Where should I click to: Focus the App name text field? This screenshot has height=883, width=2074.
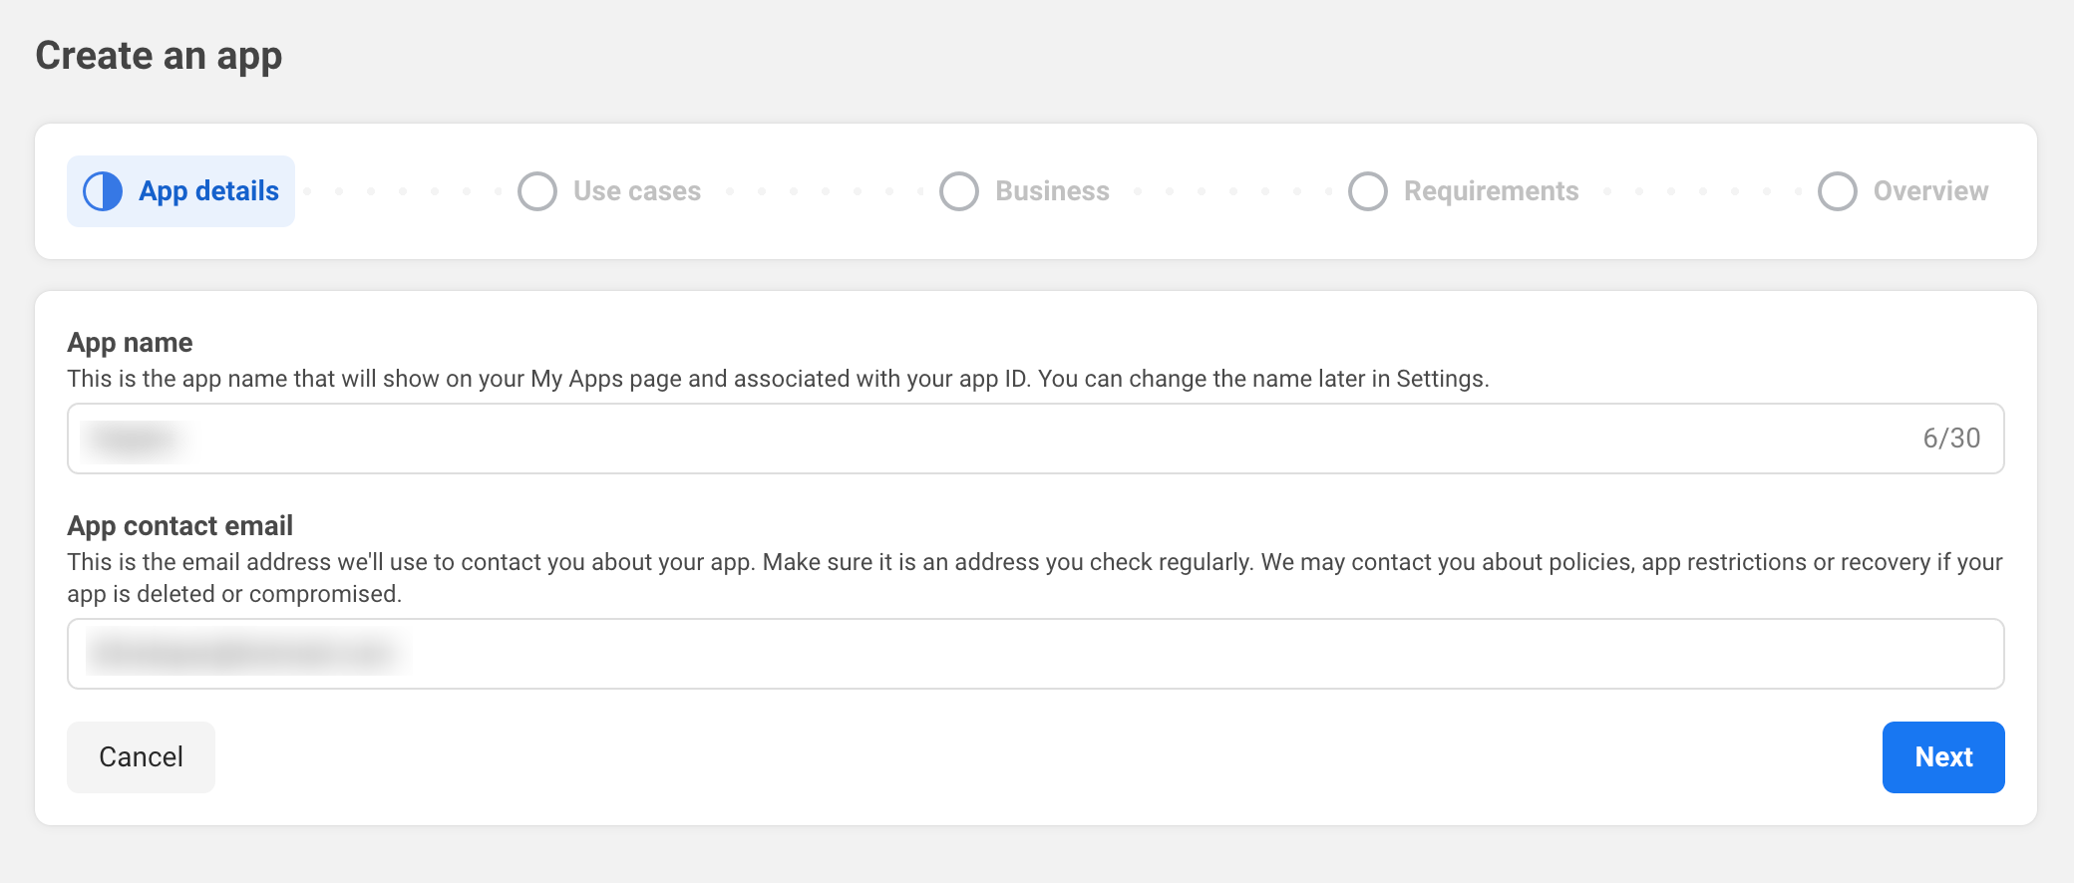click(997, 439)
